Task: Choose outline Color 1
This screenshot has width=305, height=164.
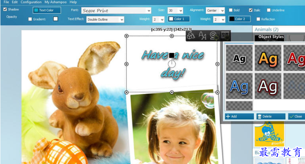Action: 179,19
